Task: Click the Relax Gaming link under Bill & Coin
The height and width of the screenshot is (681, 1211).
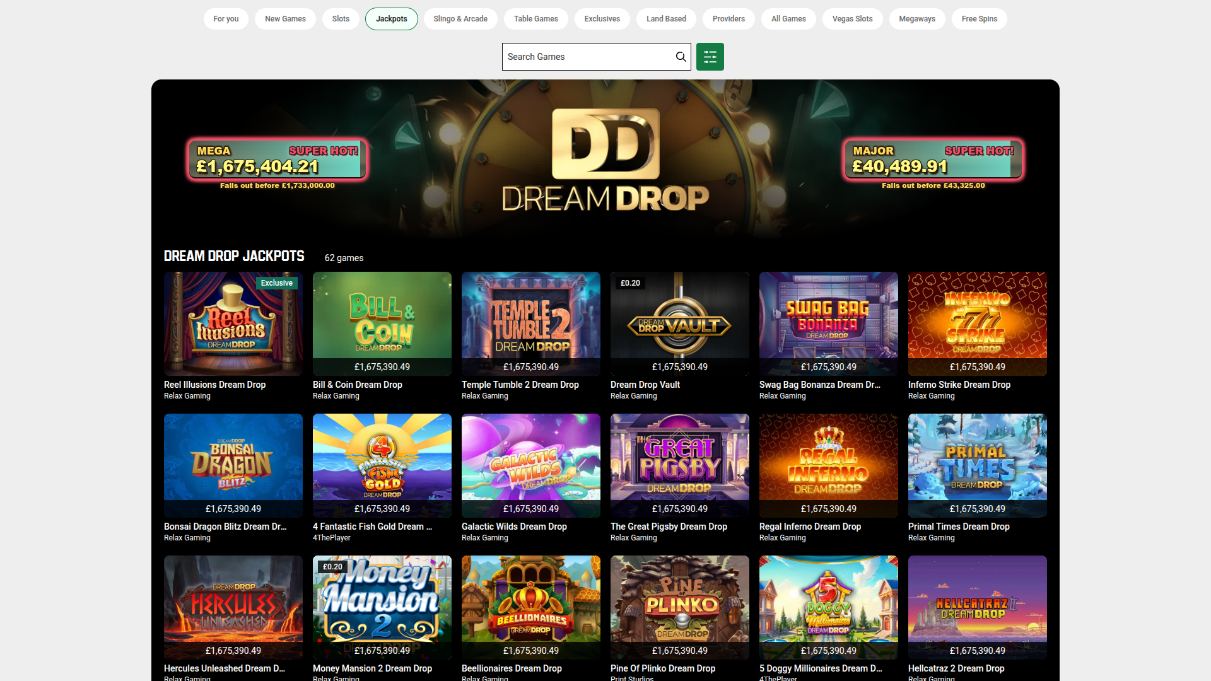Action: tap(336, 395)
